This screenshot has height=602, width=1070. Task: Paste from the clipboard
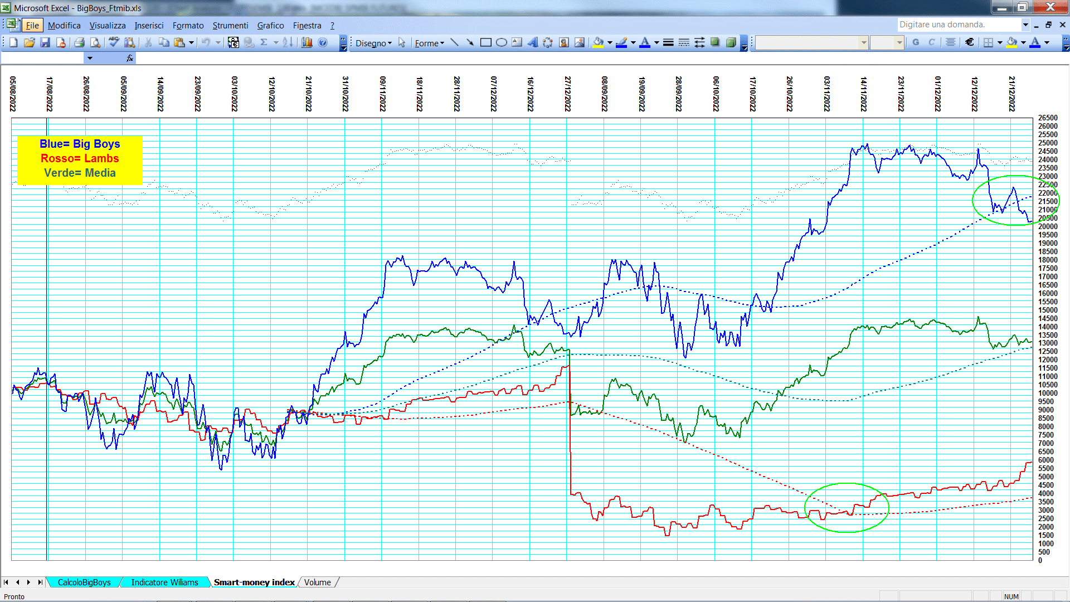179,42
